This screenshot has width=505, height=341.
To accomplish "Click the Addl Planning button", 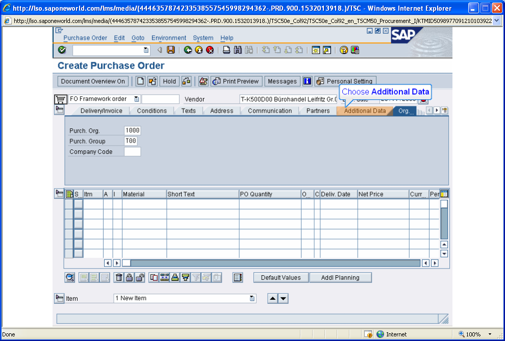I will point(340,277).
